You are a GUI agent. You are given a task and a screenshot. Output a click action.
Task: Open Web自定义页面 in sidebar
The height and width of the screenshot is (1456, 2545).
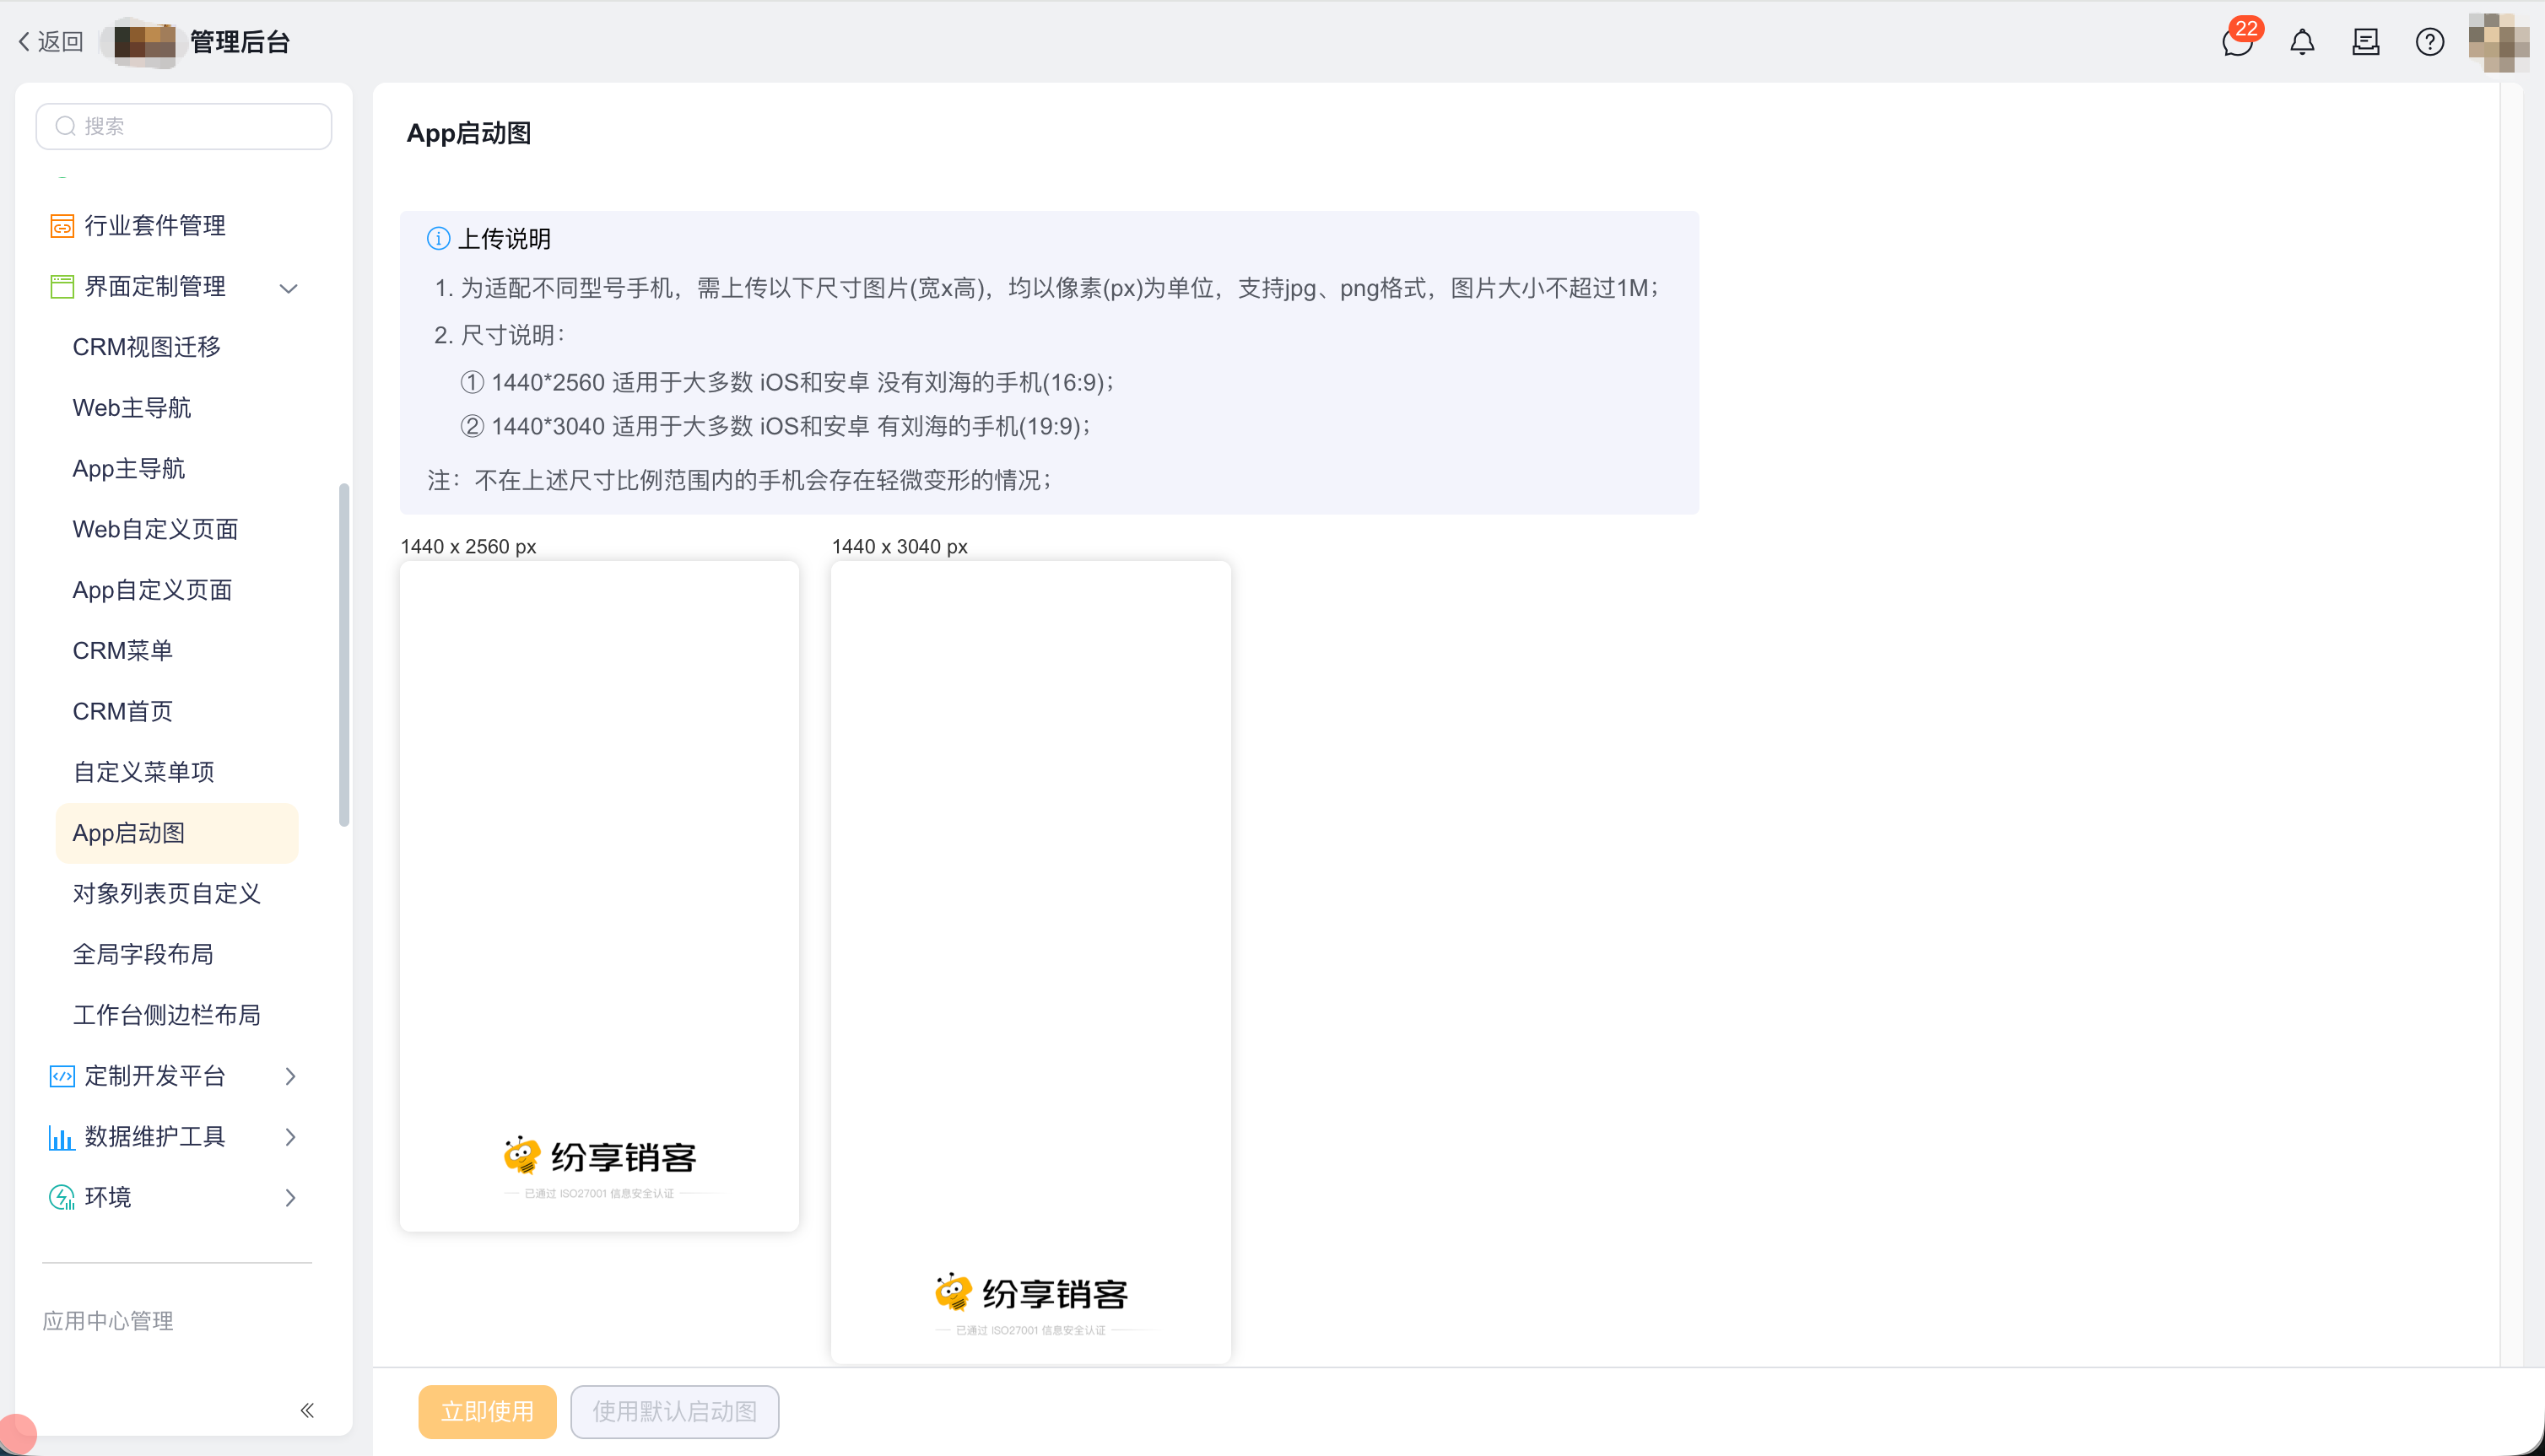point(155,530)
